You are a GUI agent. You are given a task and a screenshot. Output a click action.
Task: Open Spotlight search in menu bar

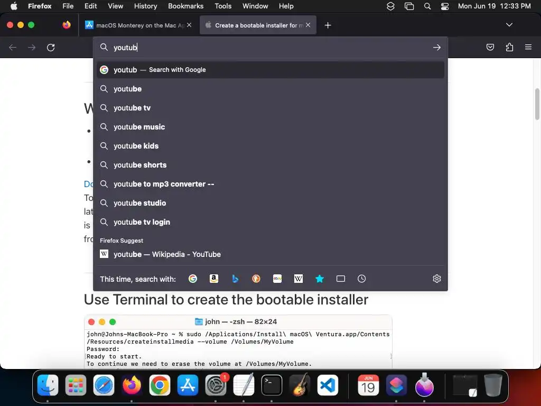427,6
